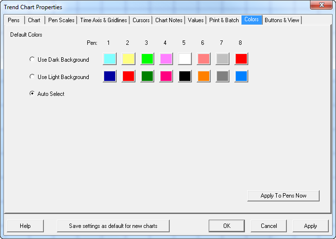Open the Buttons & View tab
The image size is (336, 239).
[282, 20]
